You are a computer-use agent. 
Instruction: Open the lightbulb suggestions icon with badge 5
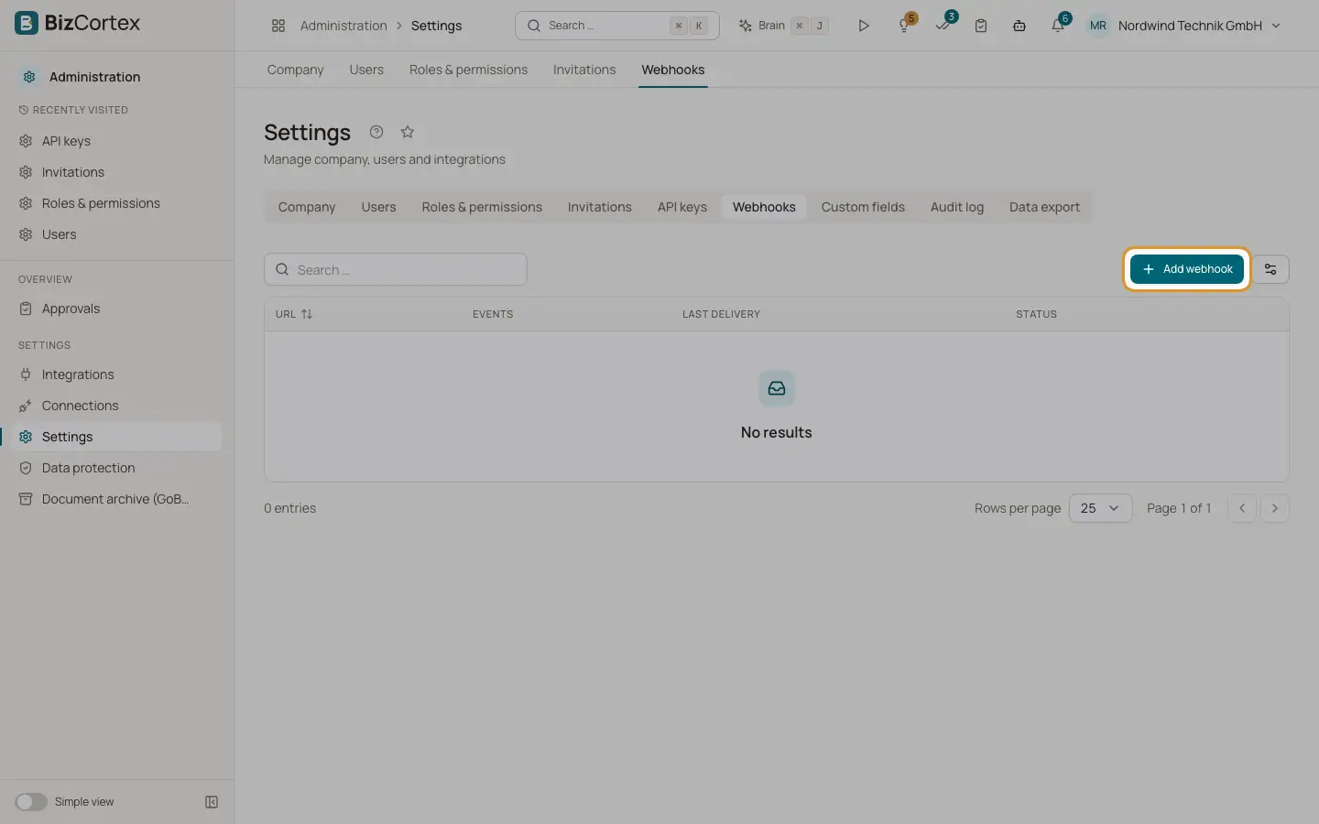pyautogui.click(x=904, y=26)
